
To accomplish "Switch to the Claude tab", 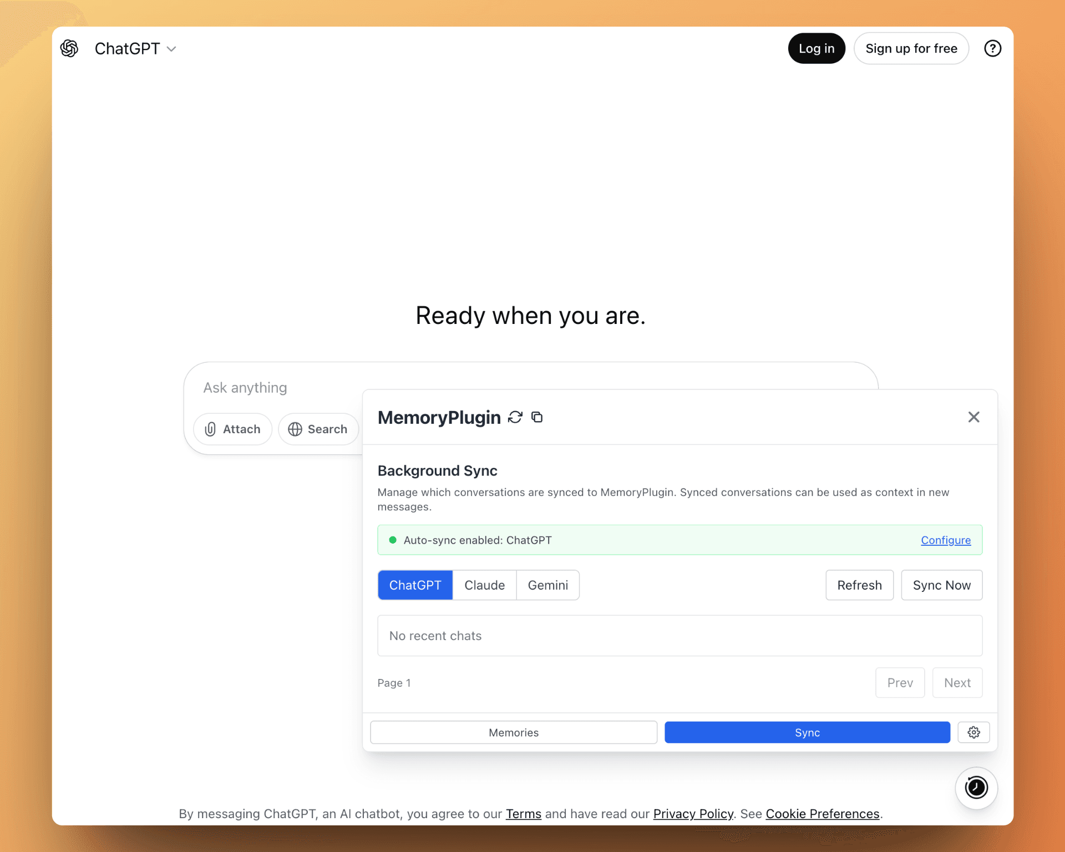I will [484, 585].
